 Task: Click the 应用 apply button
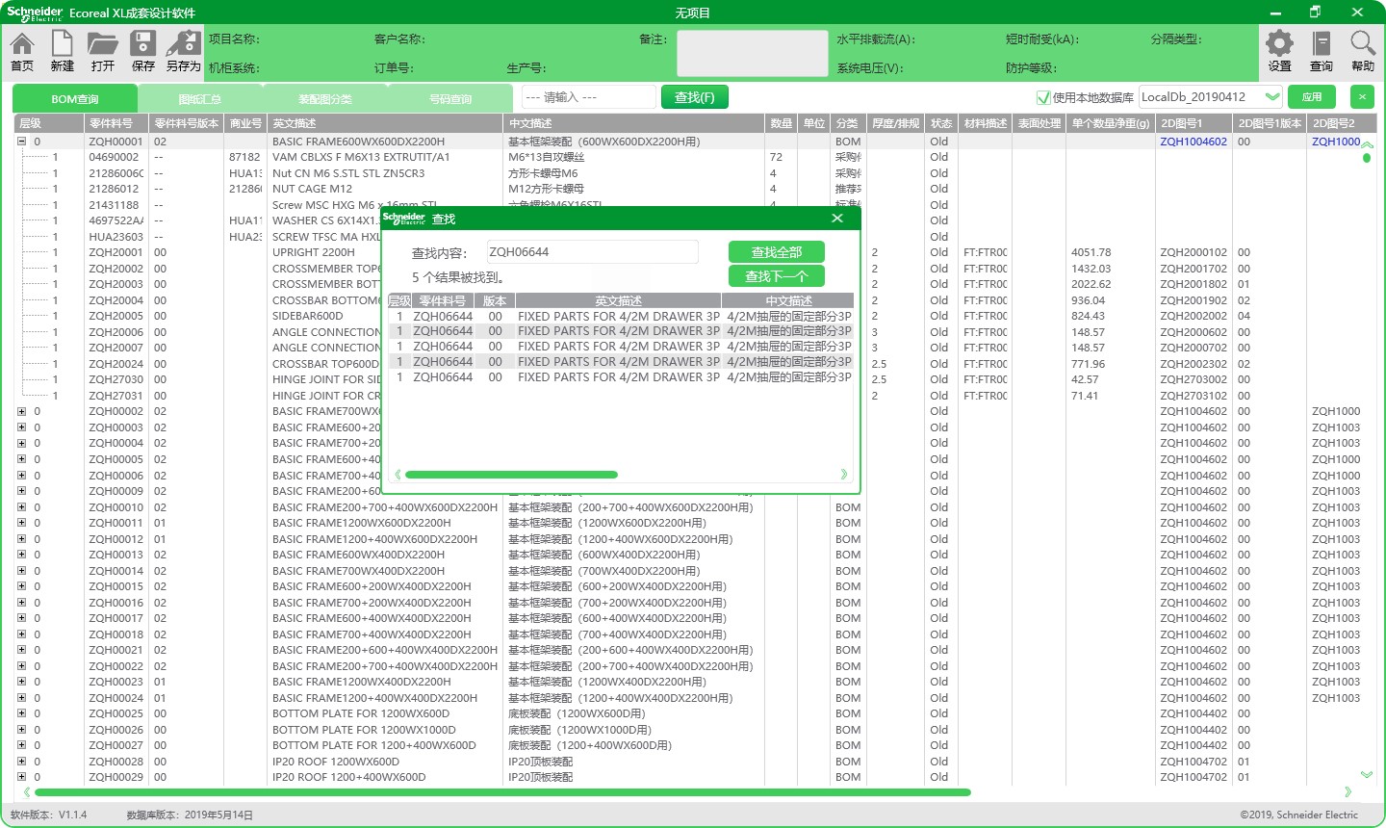pos(1312,97)
